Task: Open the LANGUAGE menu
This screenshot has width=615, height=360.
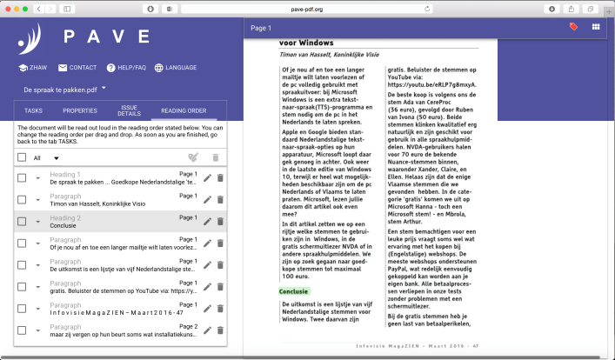Action: pos(176,68)
